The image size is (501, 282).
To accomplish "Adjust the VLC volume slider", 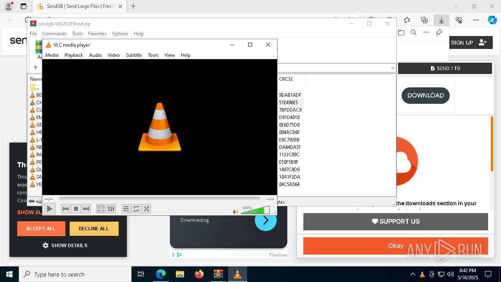I will click(255, 211).
